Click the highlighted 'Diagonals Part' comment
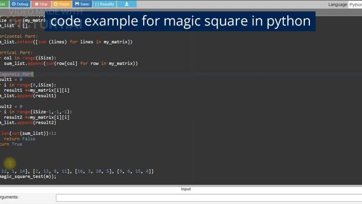This screenshot has width=362, height=204. pyautogui.click(x=16, y=74)
